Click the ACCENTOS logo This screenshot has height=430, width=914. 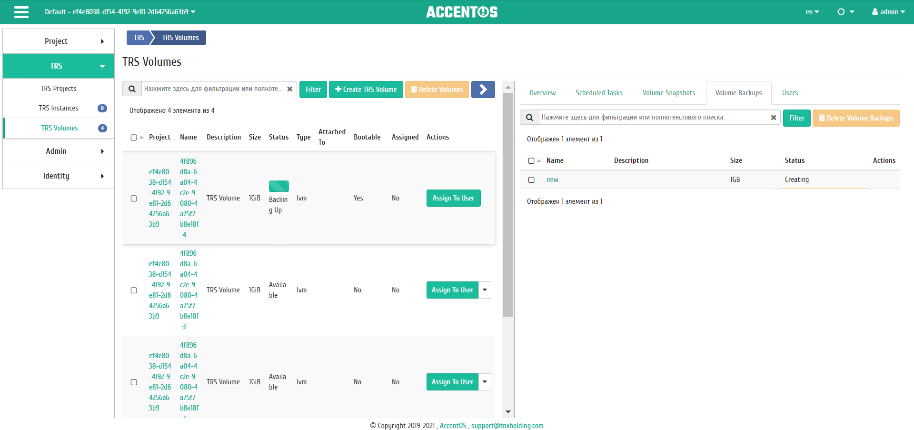click(x=462, y=12)
